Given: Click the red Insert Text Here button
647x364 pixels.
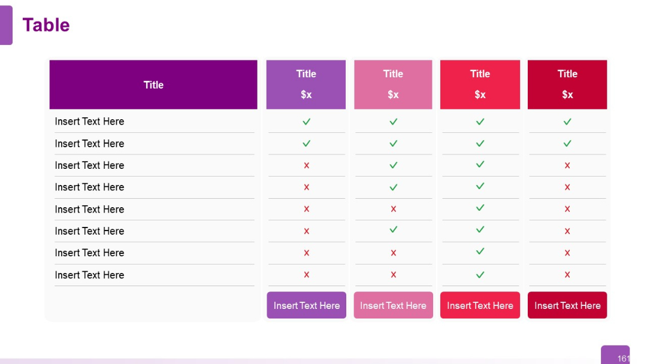Looking at the screenshot, I should [x=480, y=305].
